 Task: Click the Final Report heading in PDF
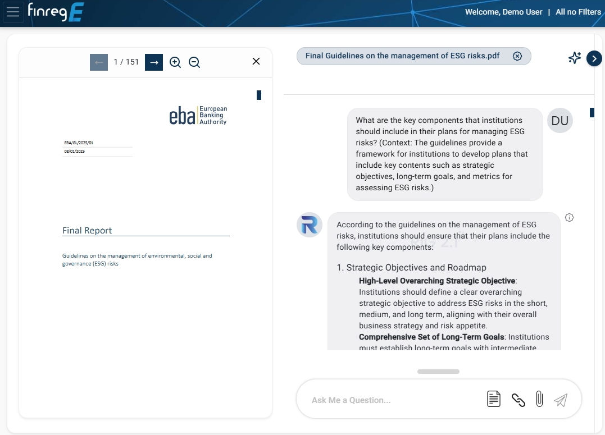(x=87, y=230)
